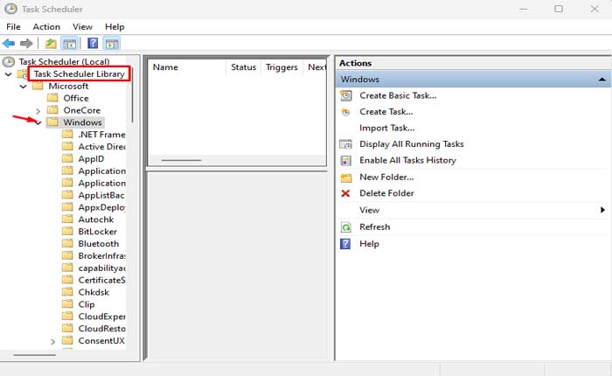Expand the OneCore folder chevron
The image size is (612, 376).
(38, 111)
